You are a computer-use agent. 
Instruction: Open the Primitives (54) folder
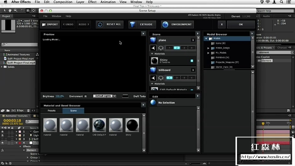[222, 58]
